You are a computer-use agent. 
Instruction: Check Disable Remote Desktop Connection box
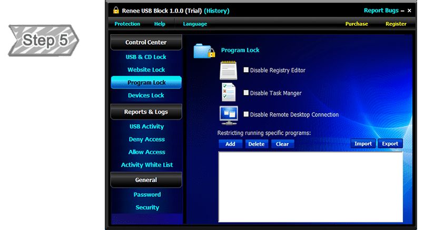click(246, 114)
